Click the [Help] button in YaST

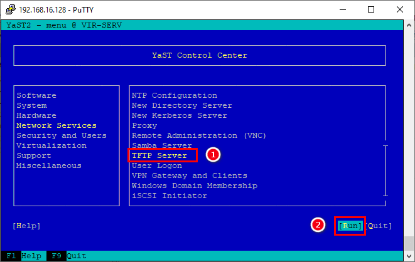click(x=26, y=226)
